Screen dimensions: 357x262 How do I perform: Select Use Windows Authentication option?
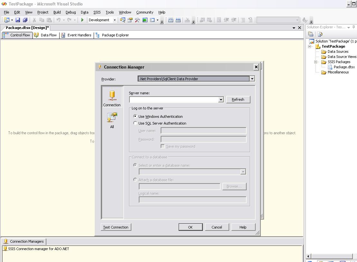(135, 116)
